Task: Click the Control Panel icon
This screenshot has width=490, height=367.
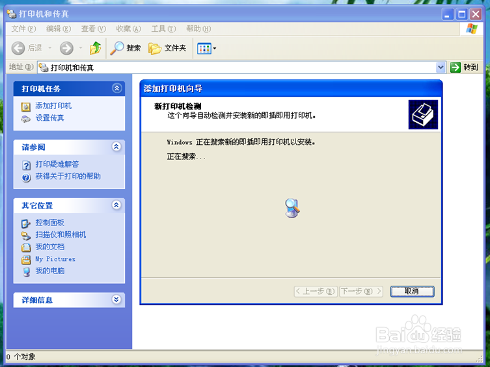Action: pos(26,223)
